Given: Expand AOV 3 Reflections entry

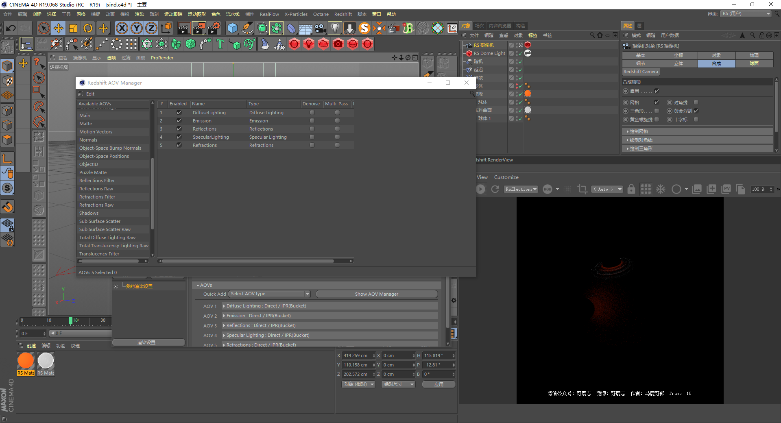Looking at the screenshot, I should [330, 325].
